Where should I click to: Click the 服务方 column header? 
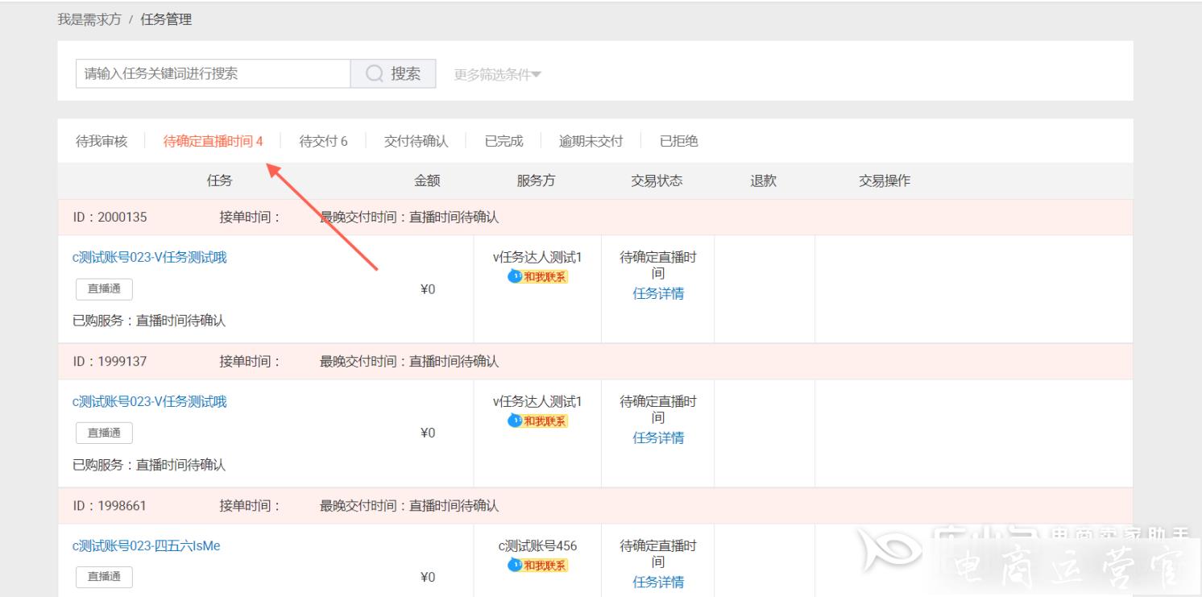(x=536, y=181)
